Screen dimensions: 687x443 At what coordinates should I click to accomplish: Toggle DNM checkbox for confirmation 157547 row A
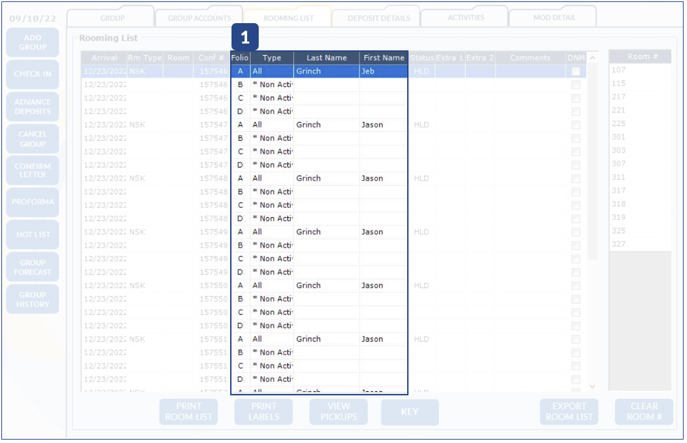576,125
